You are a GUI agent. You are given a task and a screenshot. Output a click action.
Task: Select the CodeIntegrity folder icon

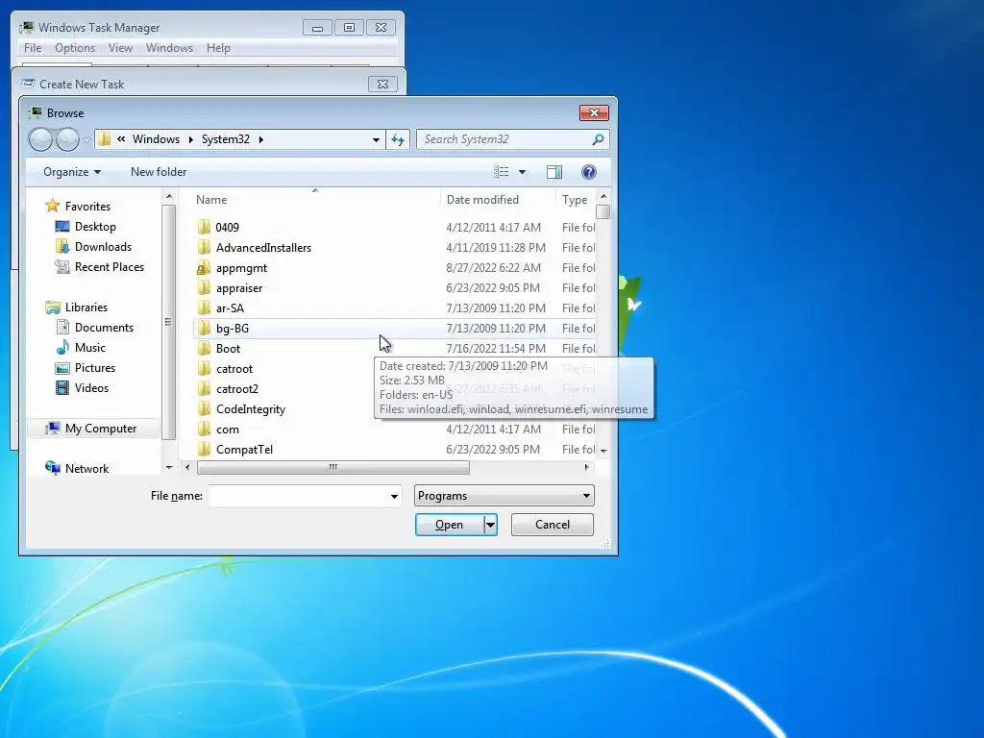coord(204,409)
